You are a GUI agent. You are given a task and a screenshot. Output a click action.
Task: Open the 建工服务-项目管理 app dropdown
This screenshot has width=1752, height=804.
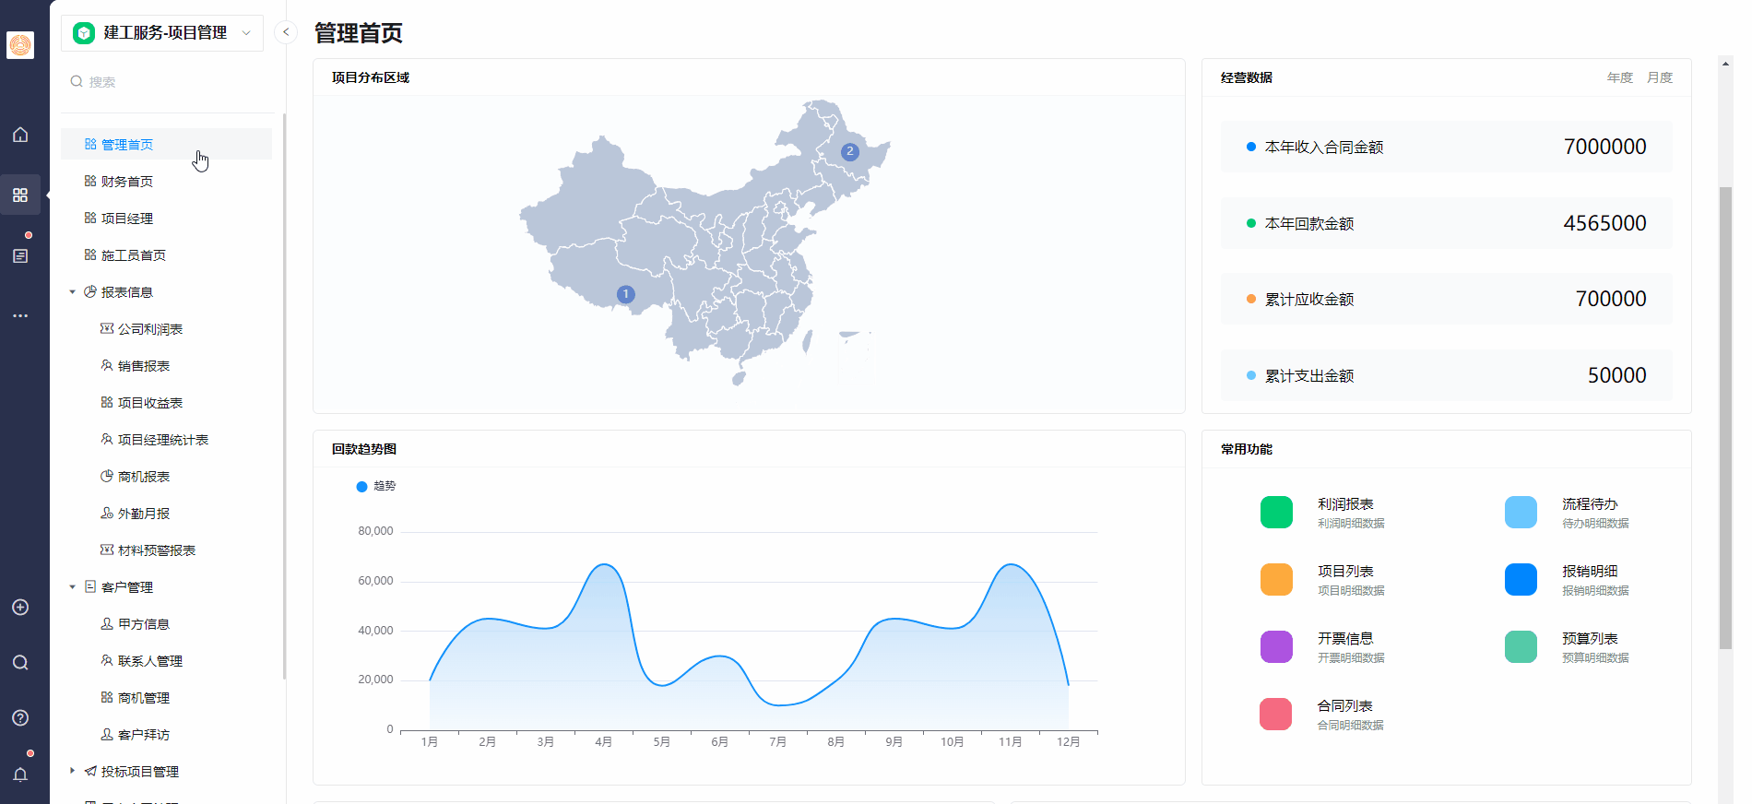(162, 33)
